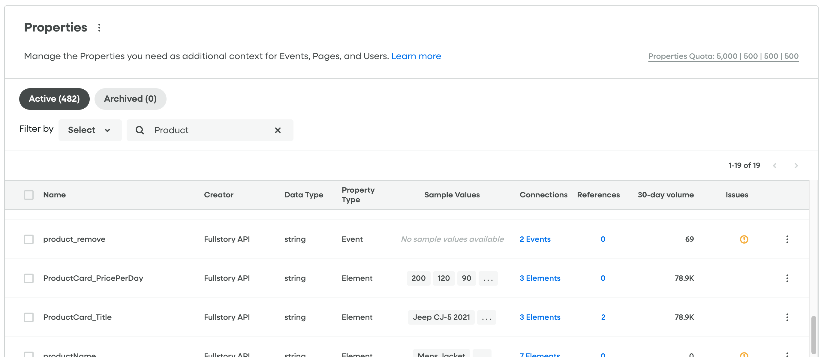This screenshot has width=824, height=357.
Task: Open the ProductCard_Title row actions menu
Action: coord(787,317)
